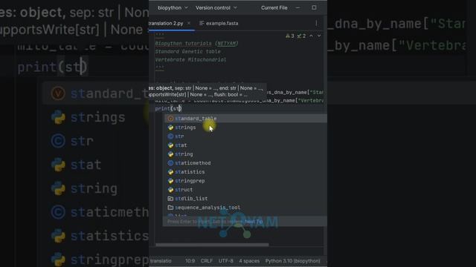
Task: Open the 4 spaces indent settings
Action: coord(249,261)
